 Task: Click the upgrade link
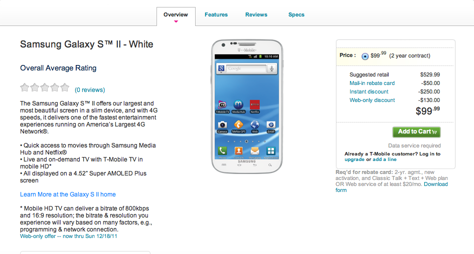(x=354, y=159)
